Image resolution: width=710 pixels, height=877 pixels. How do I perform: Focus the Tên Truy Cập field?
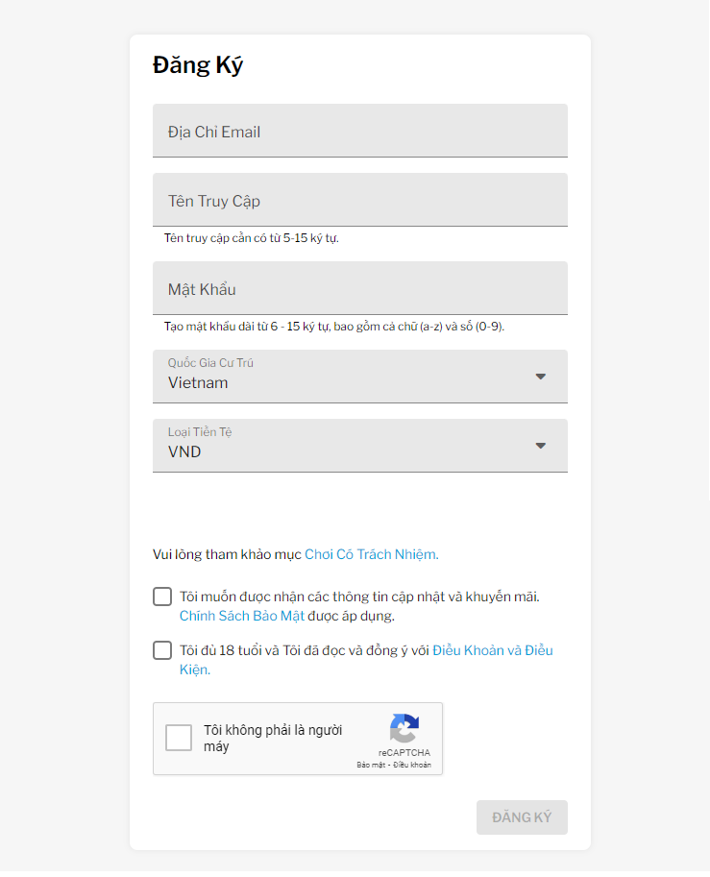click(359, 200)
